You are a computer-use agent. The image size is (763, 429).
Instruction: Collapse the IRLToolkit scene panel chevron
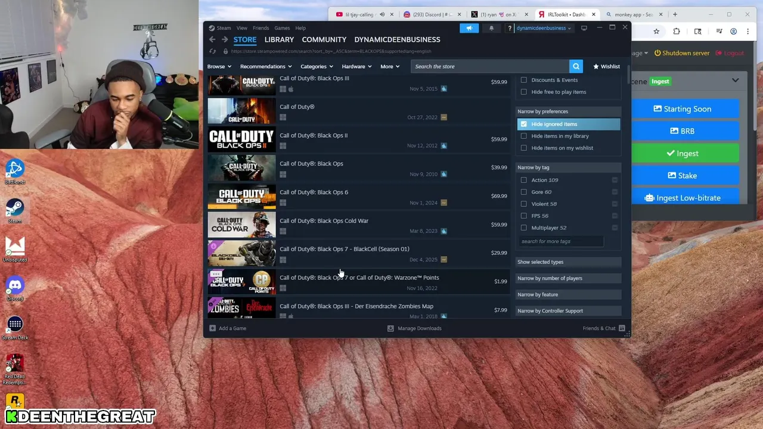click(x=735, y=80)
